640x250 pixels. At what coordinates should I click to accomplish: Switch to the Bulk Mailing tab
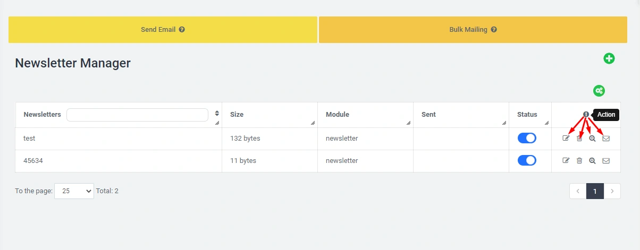[473, 30]
